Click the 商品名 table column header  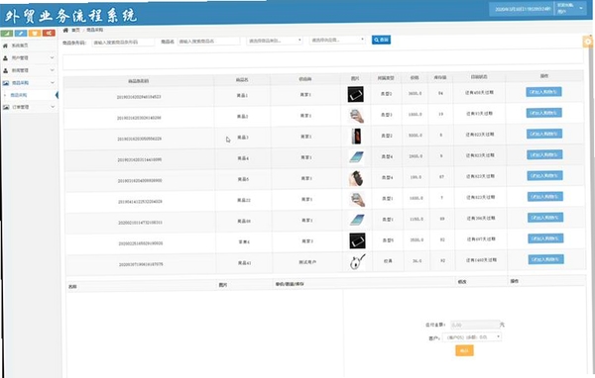tap(242, 80)
